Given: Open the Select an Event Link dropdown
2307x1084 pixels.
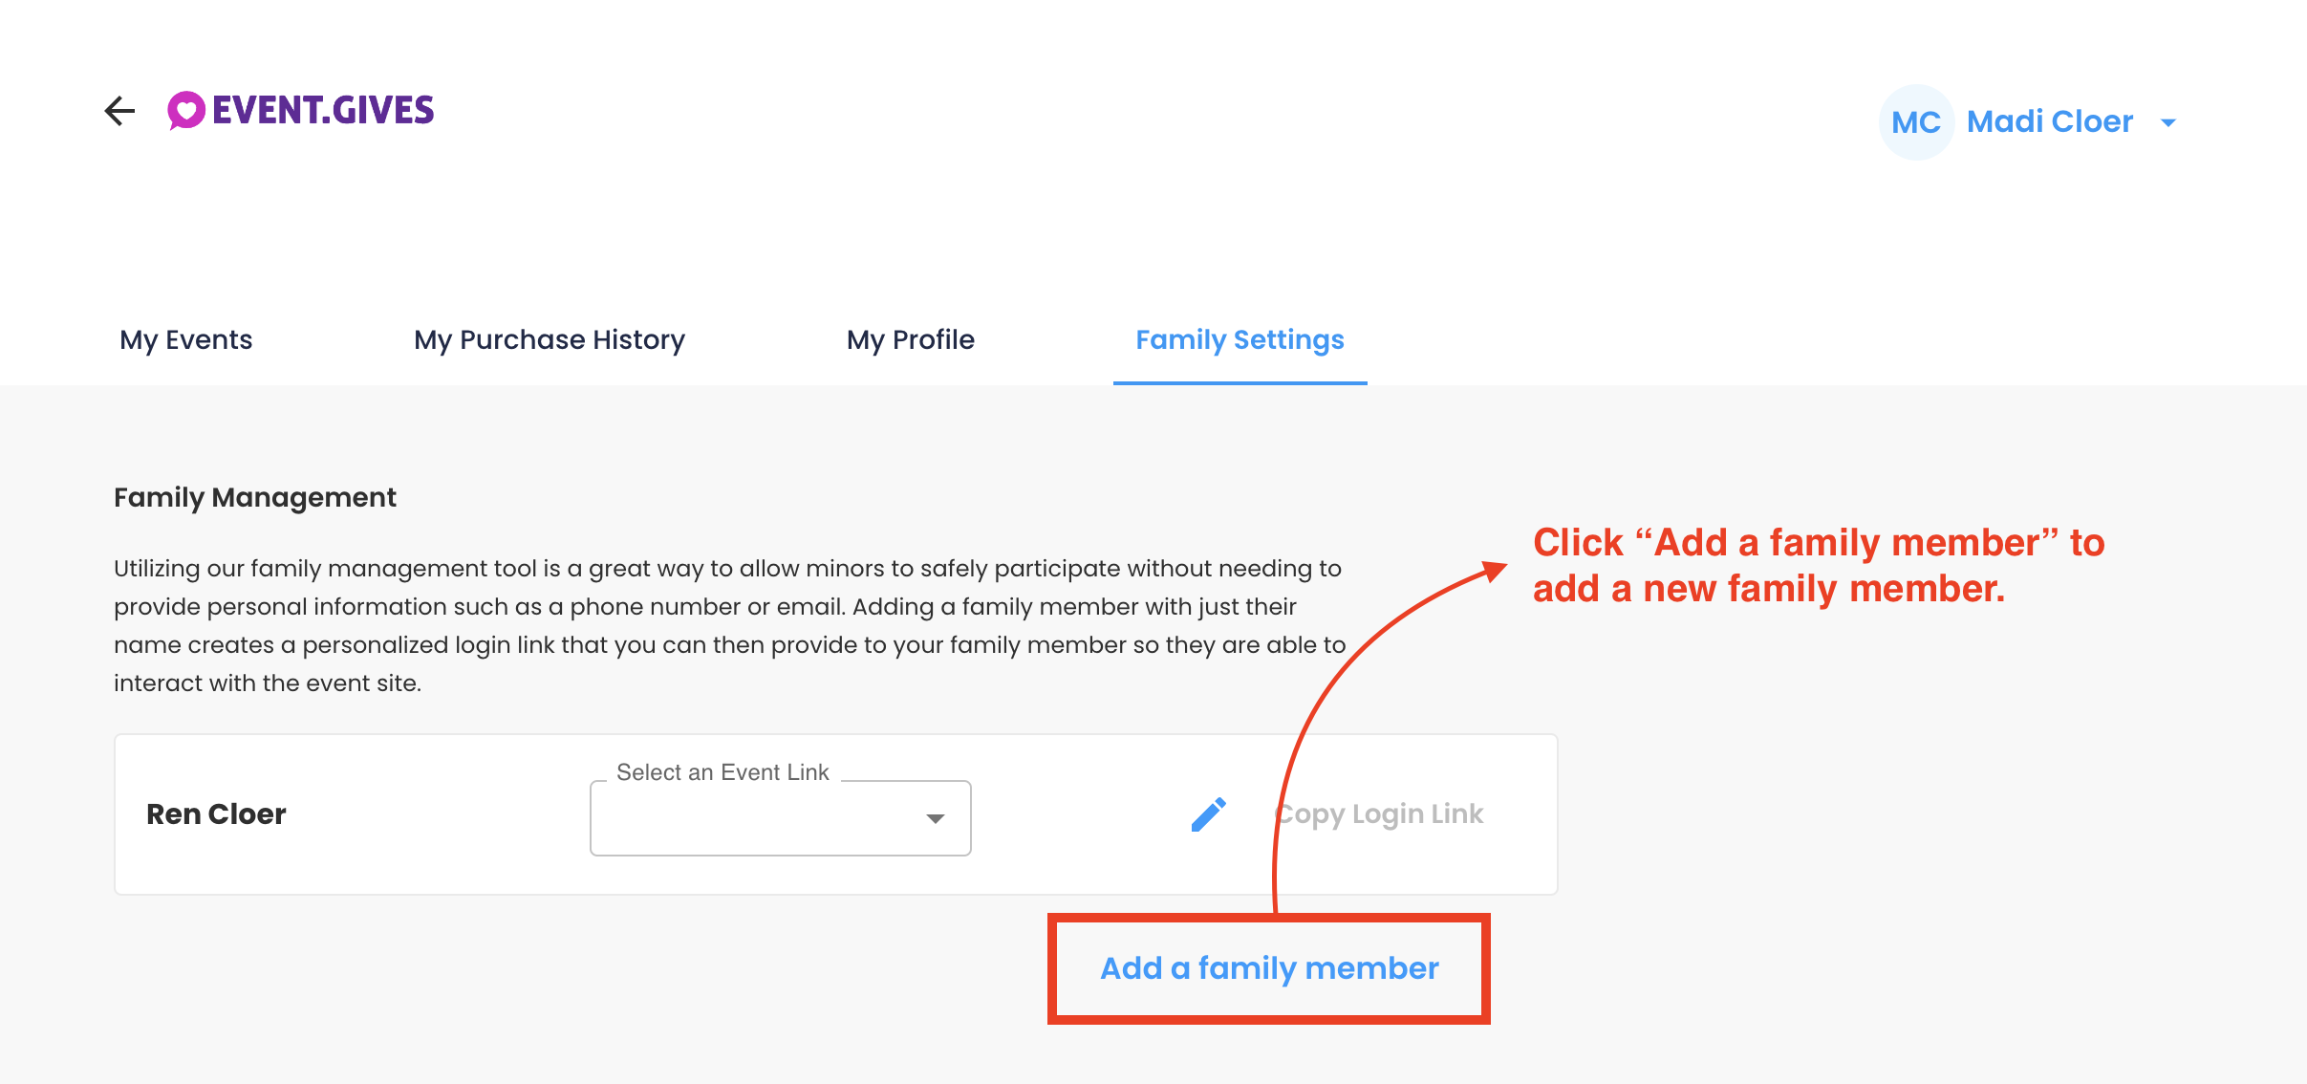Looking at the screenshot, I should [x=781, y=817].
